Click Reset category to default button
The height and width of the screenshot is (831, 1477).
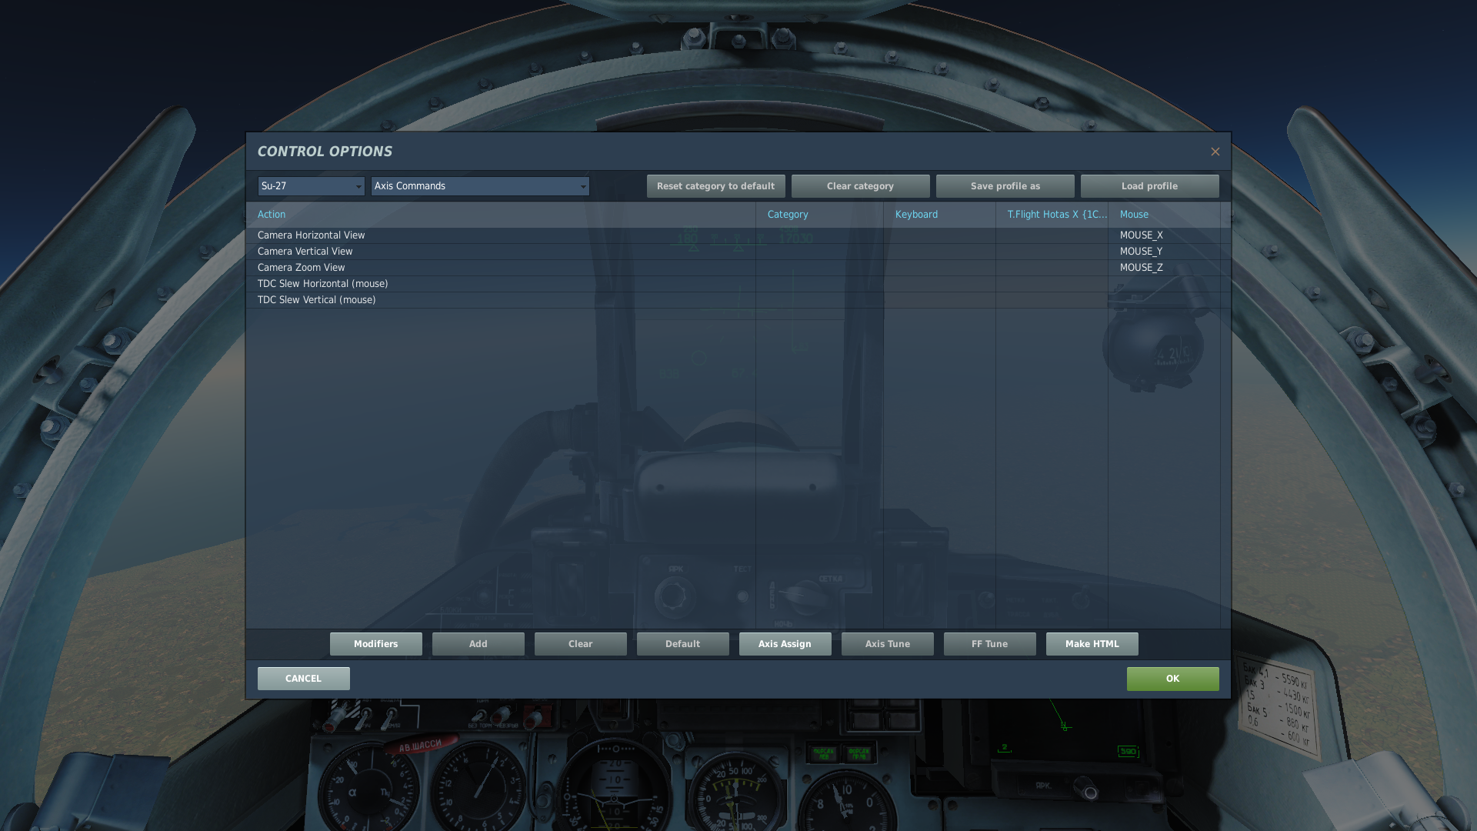pyautogui.click(x=715, y=186)
